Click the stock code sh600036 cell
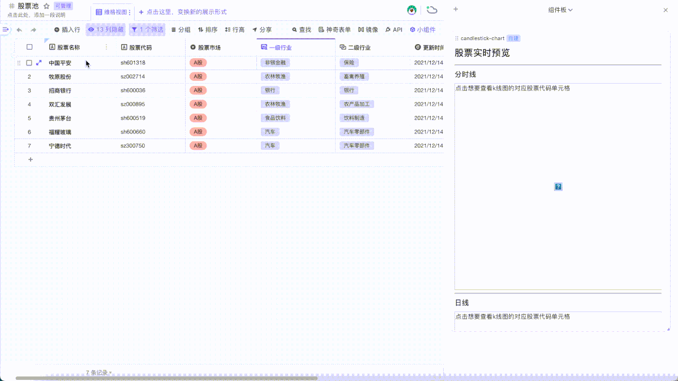The width and height of the screenshot is (678, 381). click(149, 90)
